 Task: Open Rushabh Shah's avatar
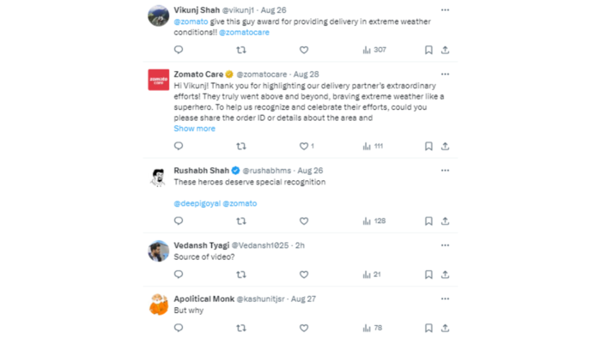point(159,176)
